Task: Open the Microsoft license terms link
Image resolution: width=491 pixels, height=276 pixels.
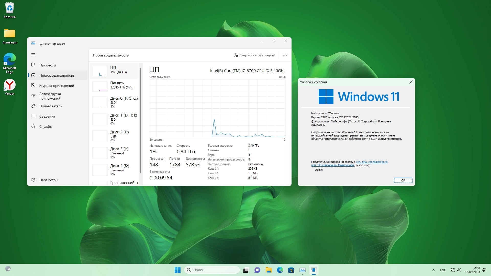Action: tap(371, 162)
